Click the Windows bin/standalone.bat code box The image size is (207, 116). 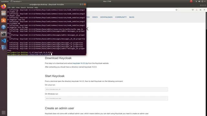coord(106,98)
